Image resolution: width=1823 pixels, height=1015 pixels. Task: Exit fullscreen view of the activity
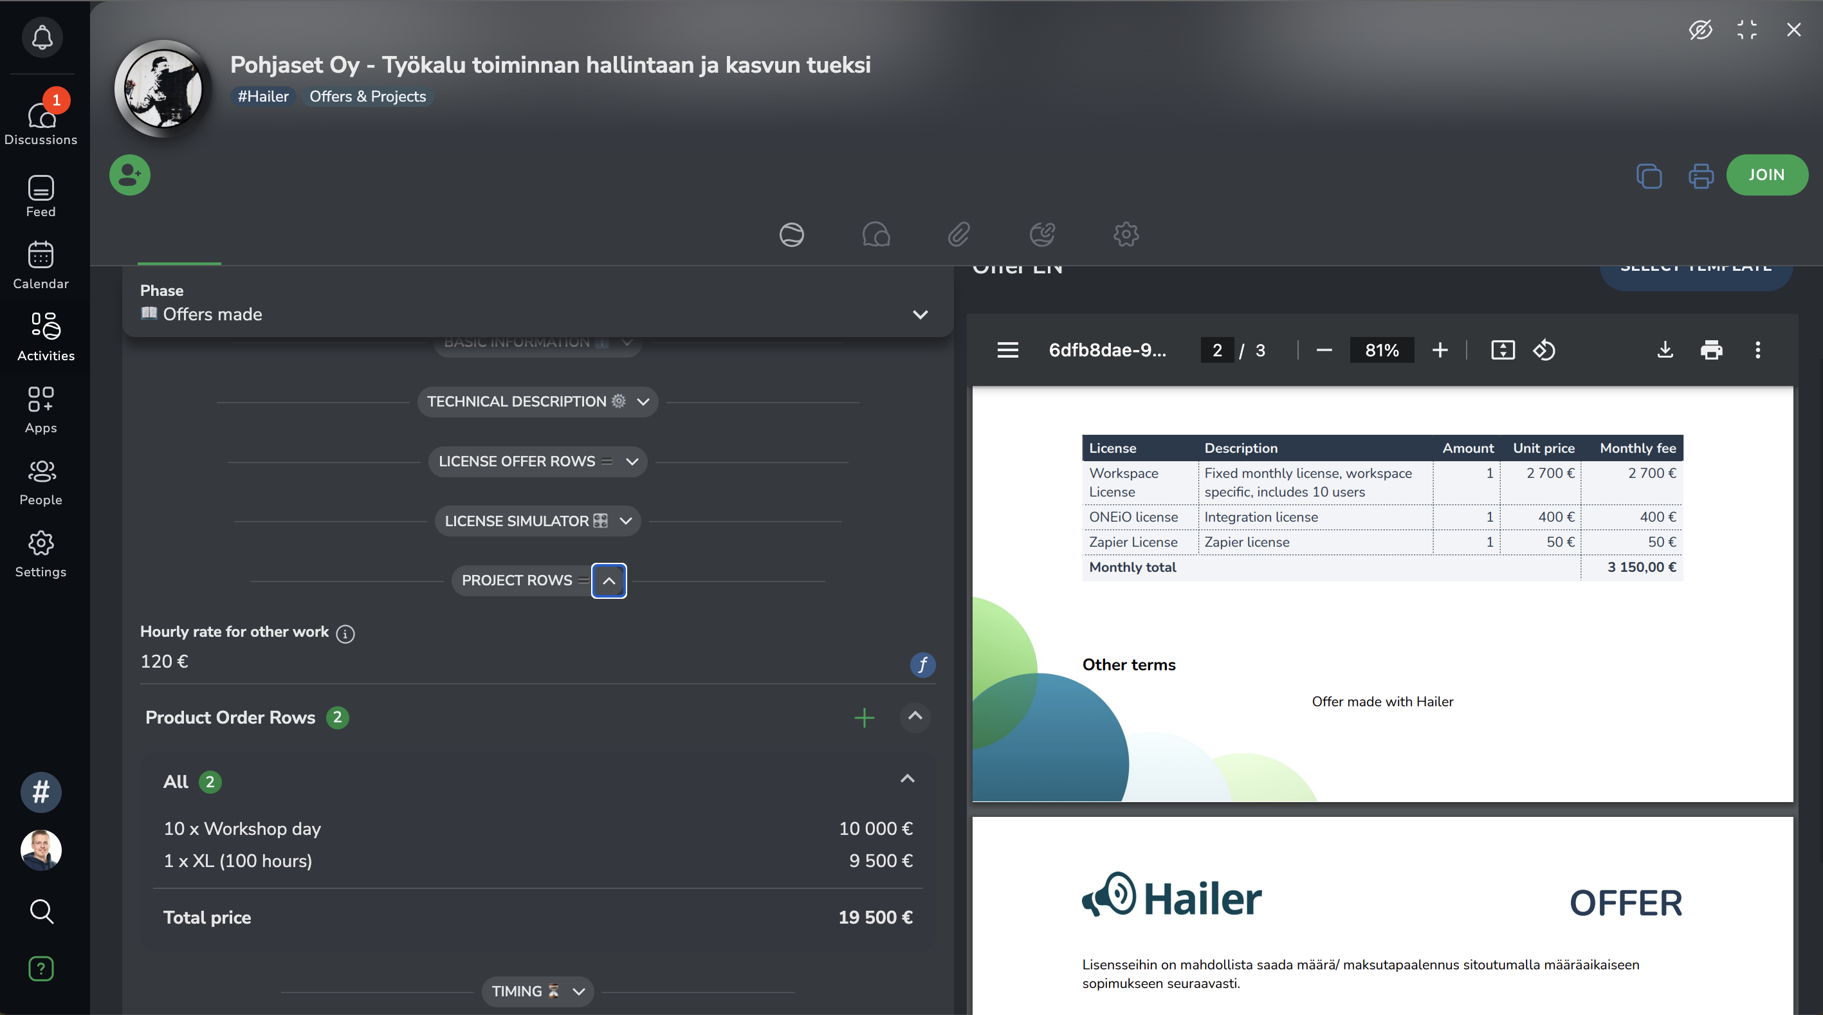[1746, 30]
